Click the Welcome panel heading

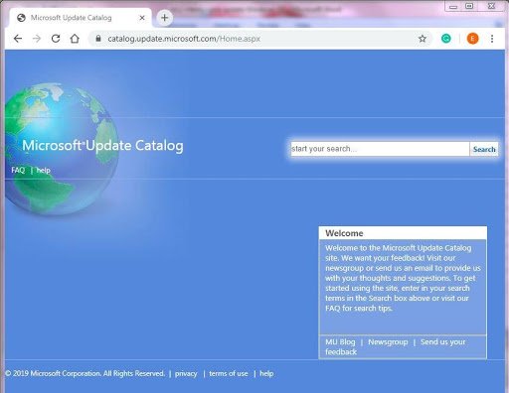click(x=344, y=233)
